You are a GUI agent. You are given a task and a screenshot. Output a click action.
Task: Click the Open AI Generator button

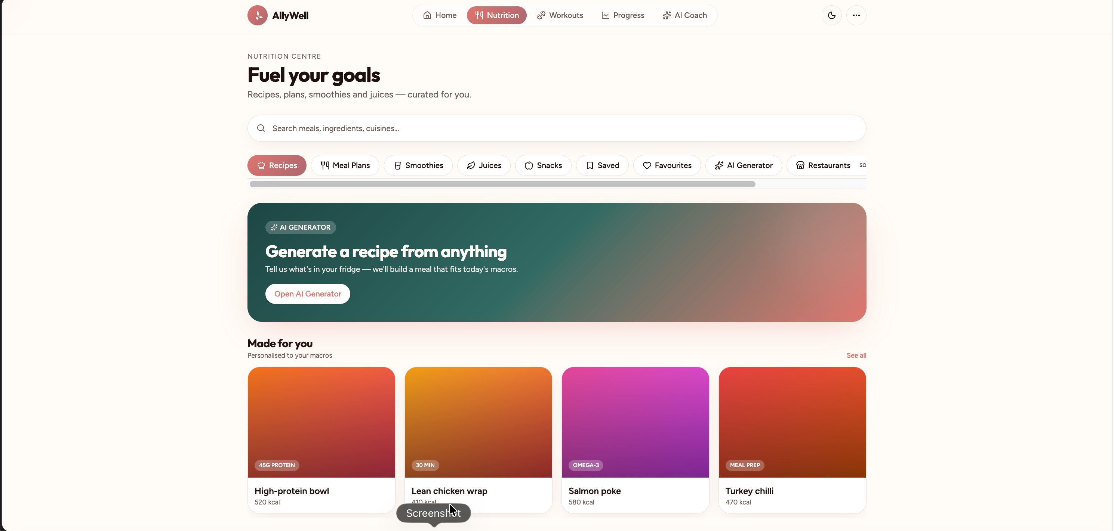(308, 294)
